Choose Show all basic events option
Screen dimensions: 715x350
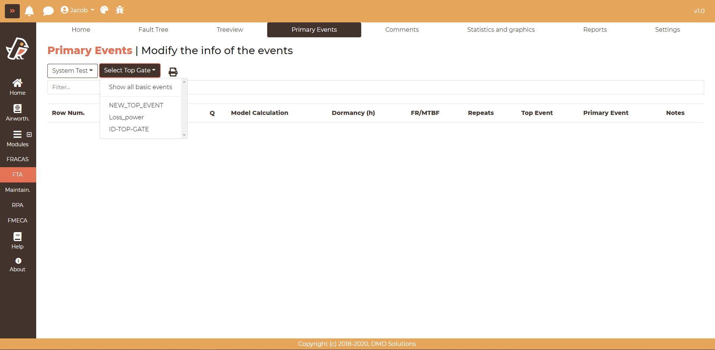(140, 87)
